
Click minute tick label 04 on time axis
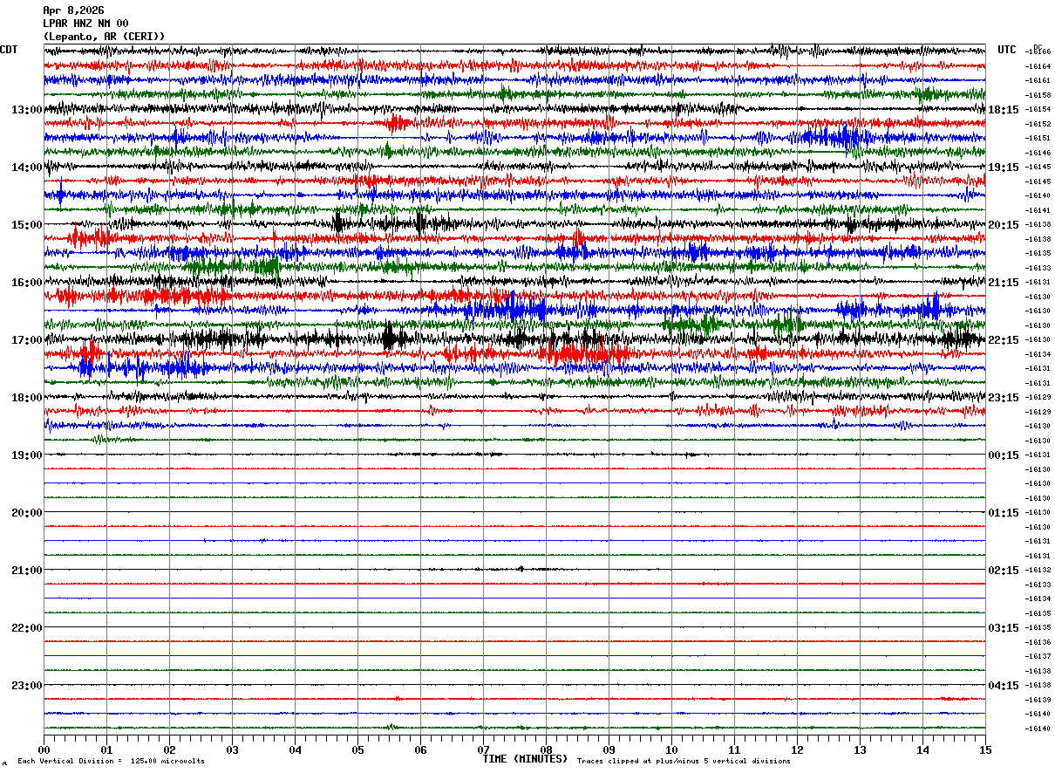(x=296, y=750)
